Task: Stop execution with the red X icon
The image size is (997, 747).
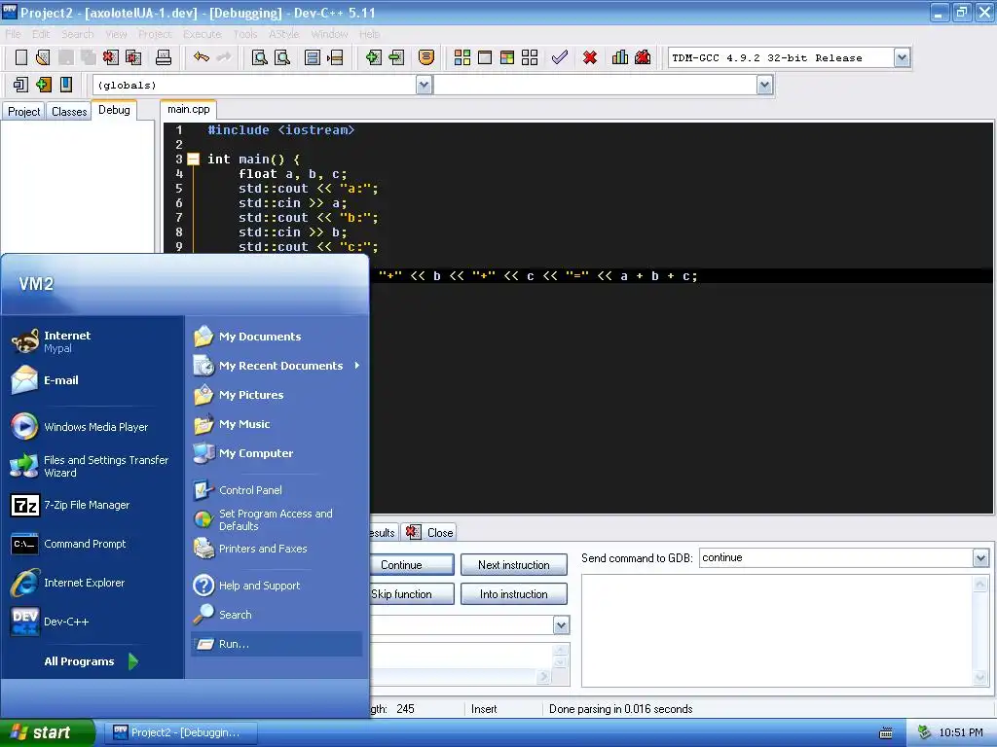Action: point(590,57)
